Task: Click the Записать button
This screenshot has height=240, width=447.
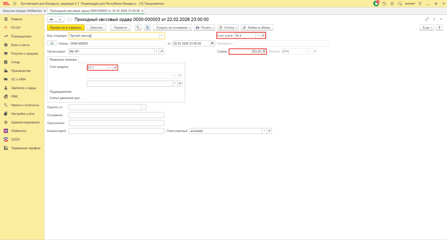Action: coord(96,27)
